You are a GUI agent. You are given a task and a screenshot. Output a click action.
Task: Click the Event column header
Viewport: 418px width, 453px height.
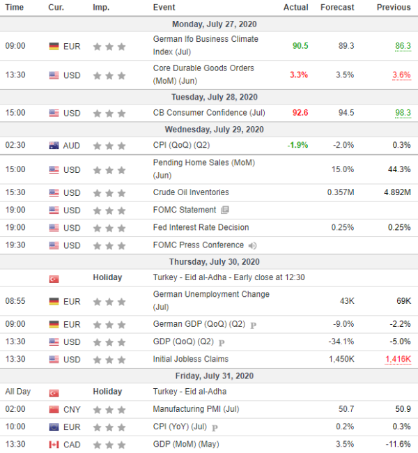pos(164,7)
